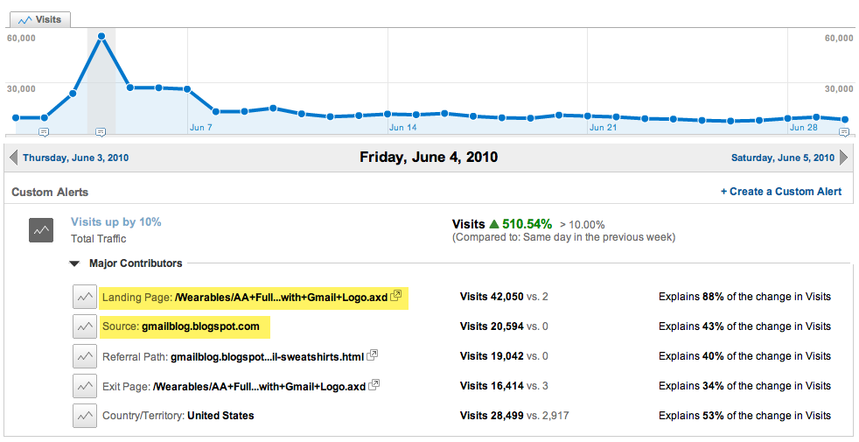The height and width of the screenshot is (442, 859).
Task: Click Explains 34% of the change text
Action: point(744,385)
